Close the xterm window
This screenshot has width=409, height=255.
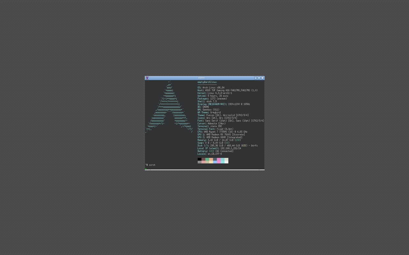point(262,78)
